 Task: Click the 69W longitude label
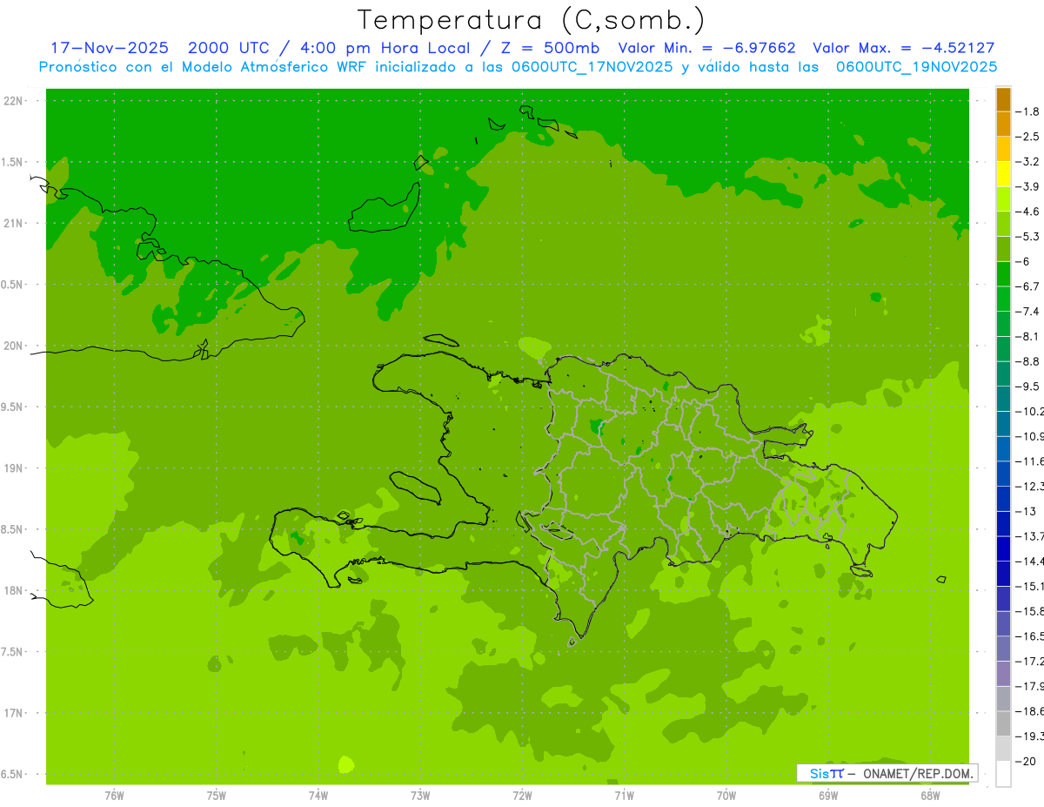(828, 795)
